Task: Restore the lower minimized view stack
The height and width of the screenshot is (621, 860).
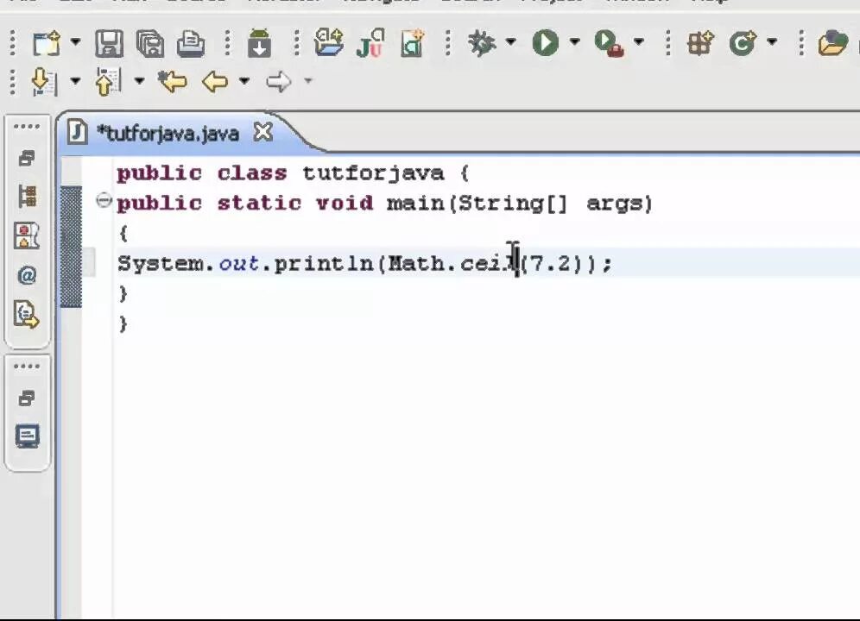Action: click(x=26, y=398)
